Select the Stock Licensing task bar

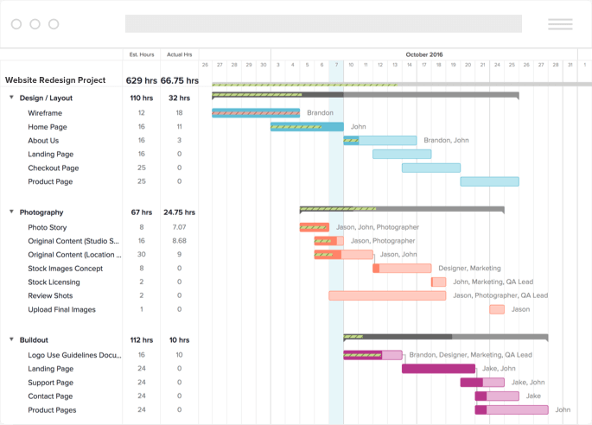pyautogui.click(x=439, y=282)
